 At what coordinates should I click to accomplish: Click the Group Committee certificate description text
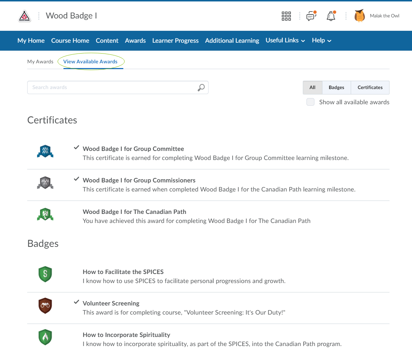tap(216, 158)
